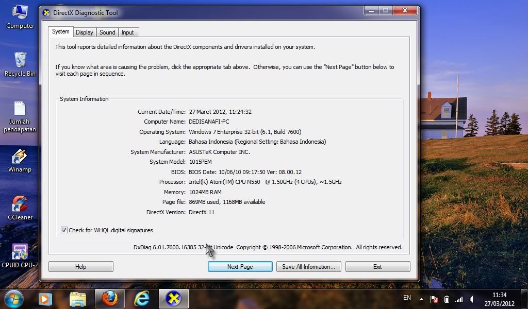528x309 pixels.
Task: Click the EN language indicator
Action: pyautogui.click(x=407, y=298)
